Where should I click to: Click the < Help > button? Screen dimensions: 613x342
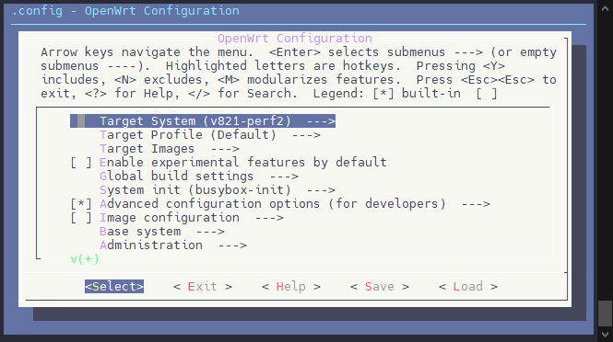coord(291,287)
